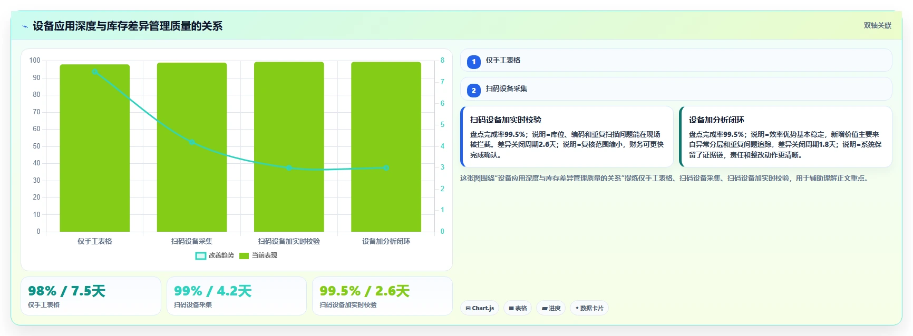
Task: Click the left axis value 100
Action: click(35, 61)
